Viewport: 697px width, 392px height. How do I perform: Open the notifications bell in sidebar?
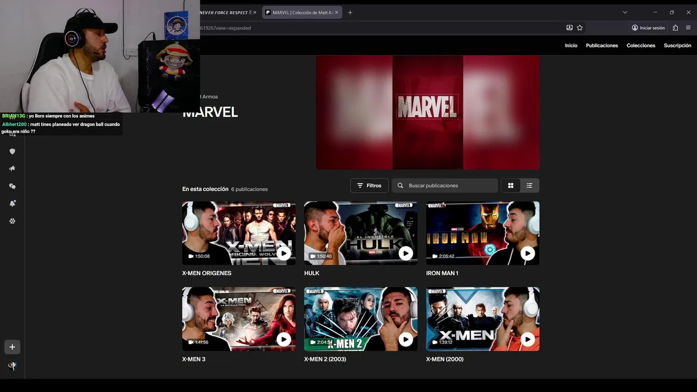click(12, 204)
